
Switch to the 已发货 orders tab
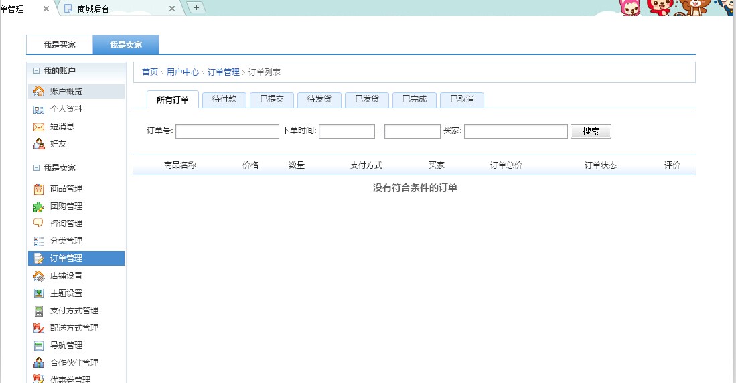tap(366, 99)
